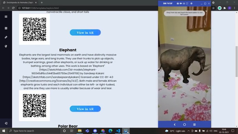Open Microsoft Teams from the taskbar
Screen dimensions: 238x134
pos(87,131)
